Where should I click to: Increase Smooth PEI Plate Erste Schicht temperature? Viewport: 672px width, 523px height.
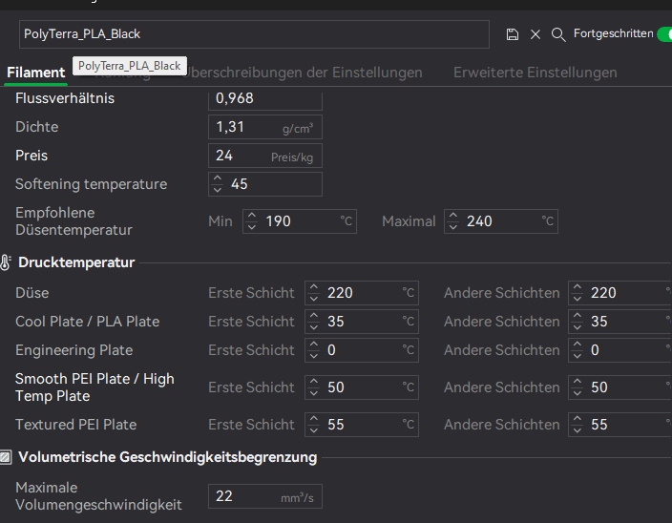pos(314,382)
